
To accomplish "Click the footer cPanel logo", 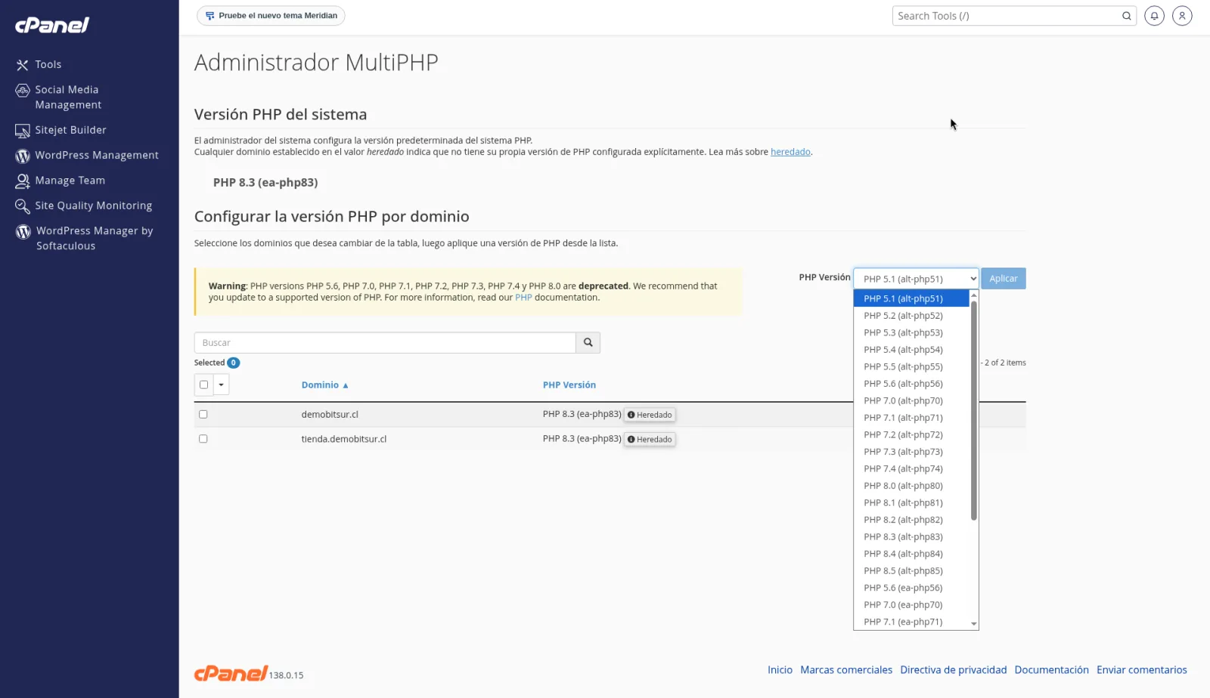I will (x=231, y=673).
